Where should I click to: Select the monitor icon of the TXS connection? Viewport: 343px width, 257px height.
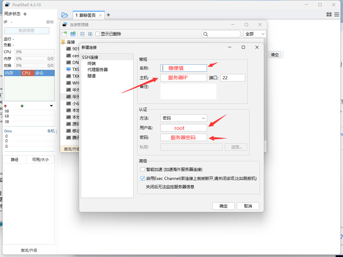[x=69, y=69]
